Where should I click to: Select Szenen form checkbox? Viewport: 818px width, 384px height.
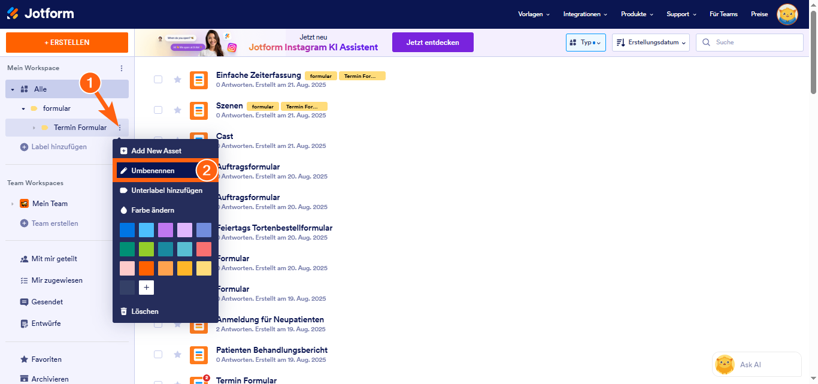158,110
